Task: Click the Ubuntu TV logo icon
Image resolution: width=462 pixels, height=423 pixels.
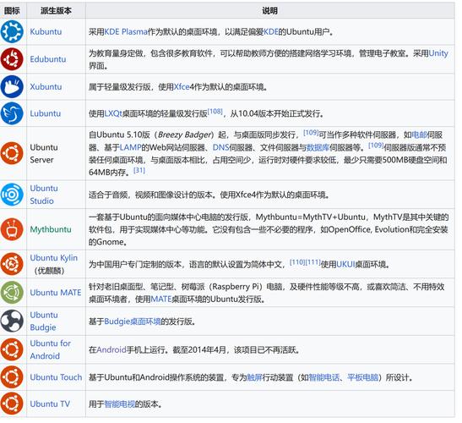Action: point(12,404)
